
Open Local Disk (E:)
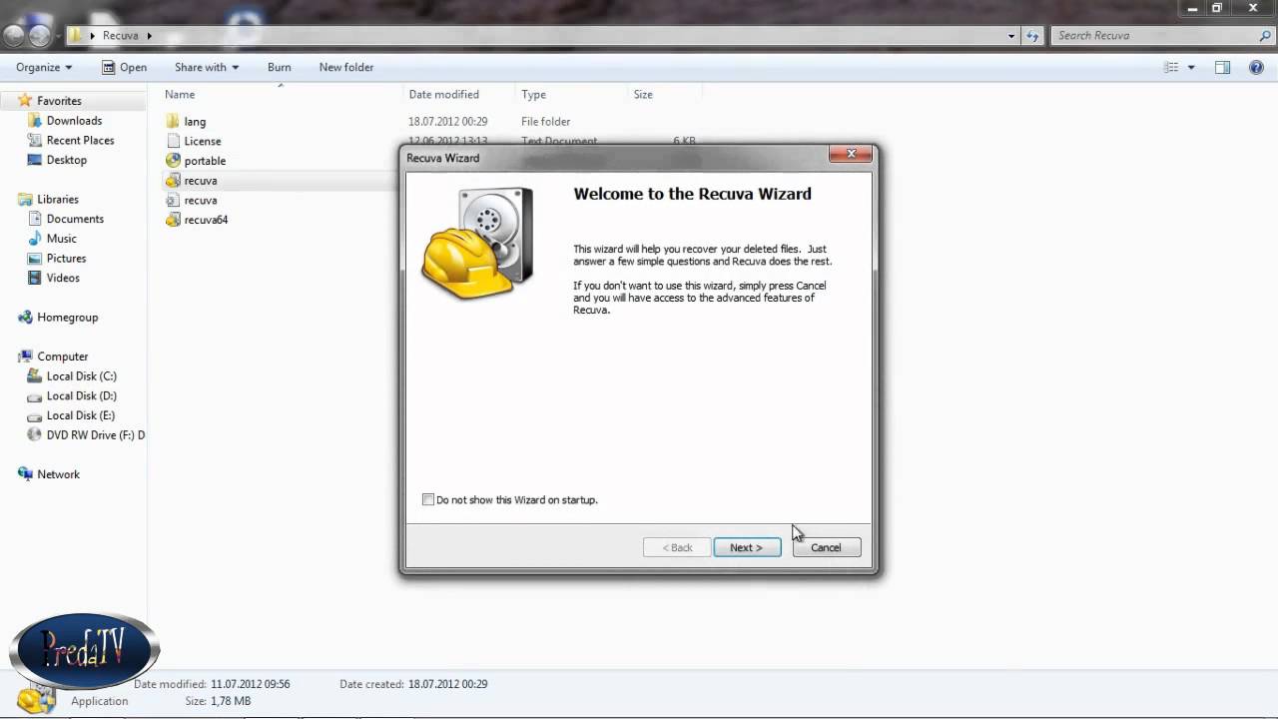tap(80, 415)
